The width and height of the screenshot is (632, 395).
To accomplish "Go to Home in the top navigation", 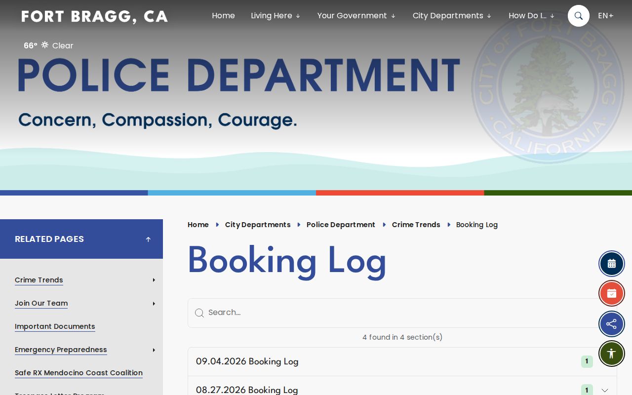I will coord(223,16).
